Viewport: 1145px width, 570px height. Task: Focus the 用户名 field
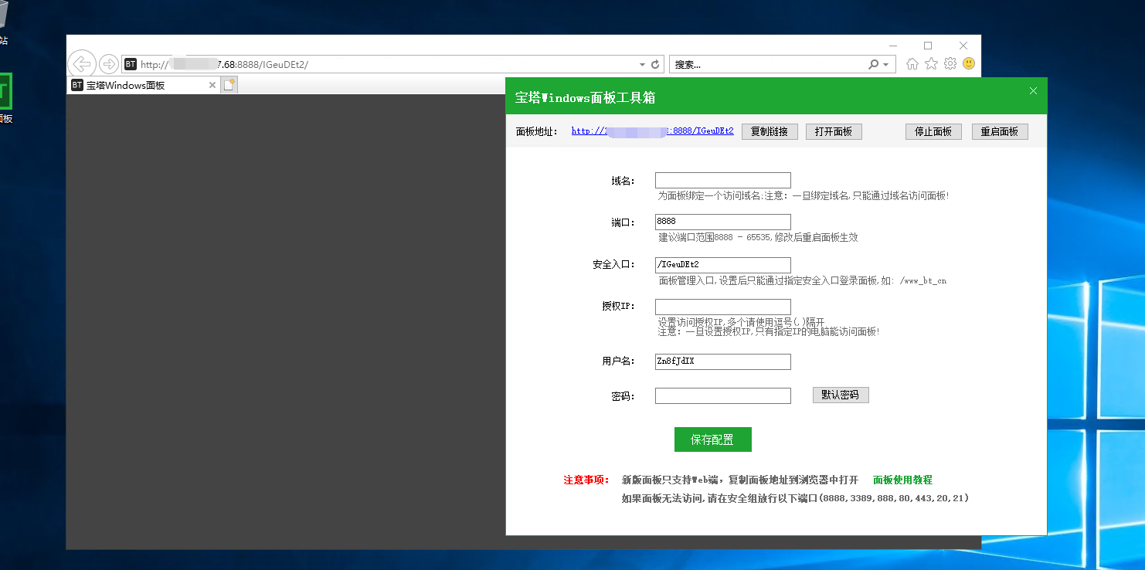coord(723,361)
